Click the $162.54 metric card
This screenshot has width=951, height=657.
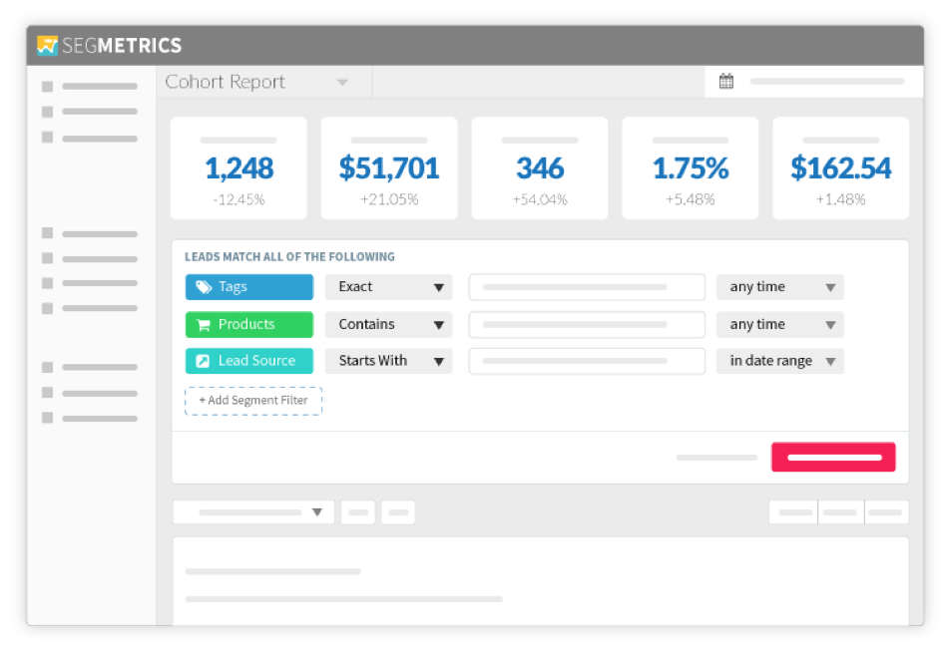point(840,168)
